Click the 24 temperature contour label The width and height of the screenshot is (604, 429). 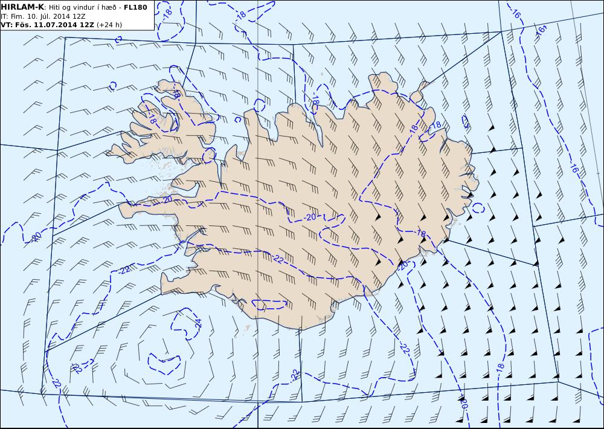pos(198,323)
